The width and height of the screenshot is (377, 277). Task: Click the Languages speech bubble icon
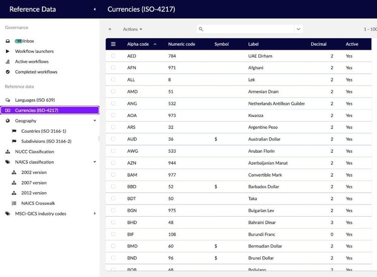coord(8,100)
